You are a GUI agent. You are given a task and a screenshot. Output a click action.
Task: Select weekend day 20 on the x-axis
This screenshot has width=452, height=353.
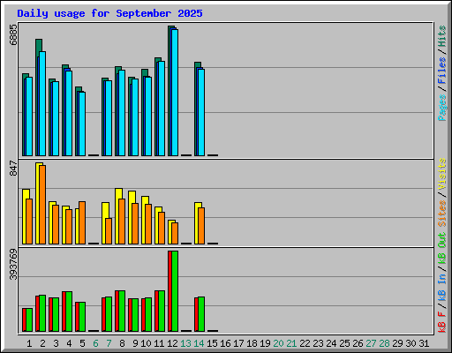coord(278,343)
